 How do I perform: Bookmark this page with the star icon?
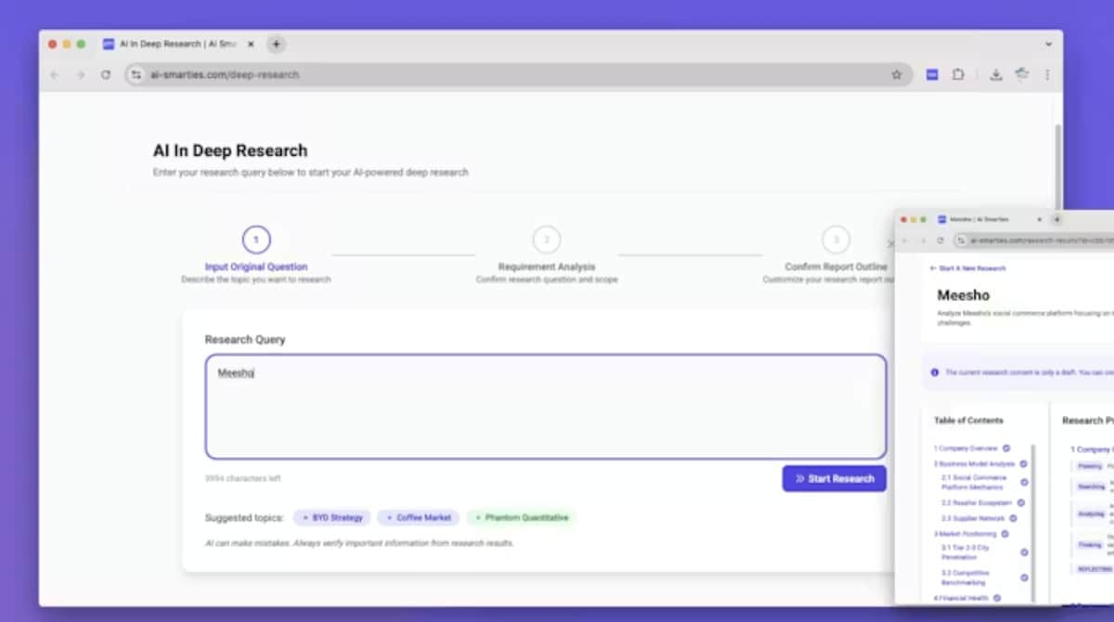(x=896, y=74)
